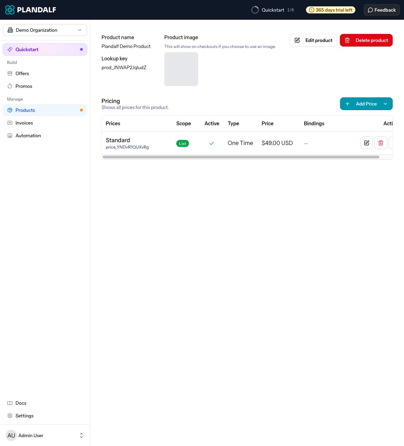Screen dimensions: 404x446
Task: Open Automation in the sidebar
Action: tap(45, 135)
